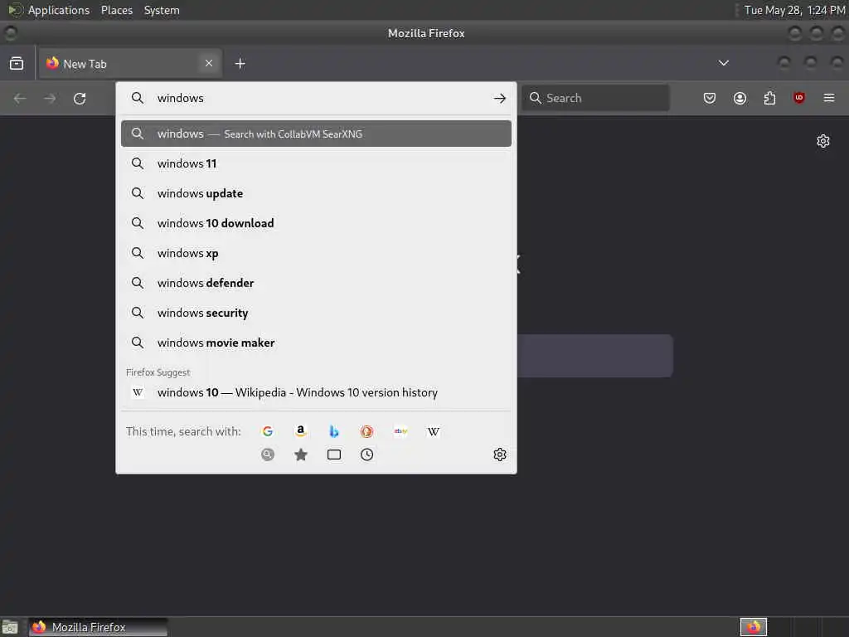Viewport: 849px width, 637px height.
Task: Open the Save to Pocket button
Action: point(710,98)
